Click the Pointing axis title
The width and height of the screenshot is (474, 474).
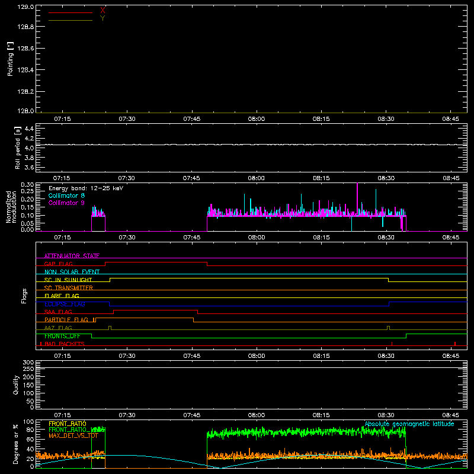(x=10, y=59)
